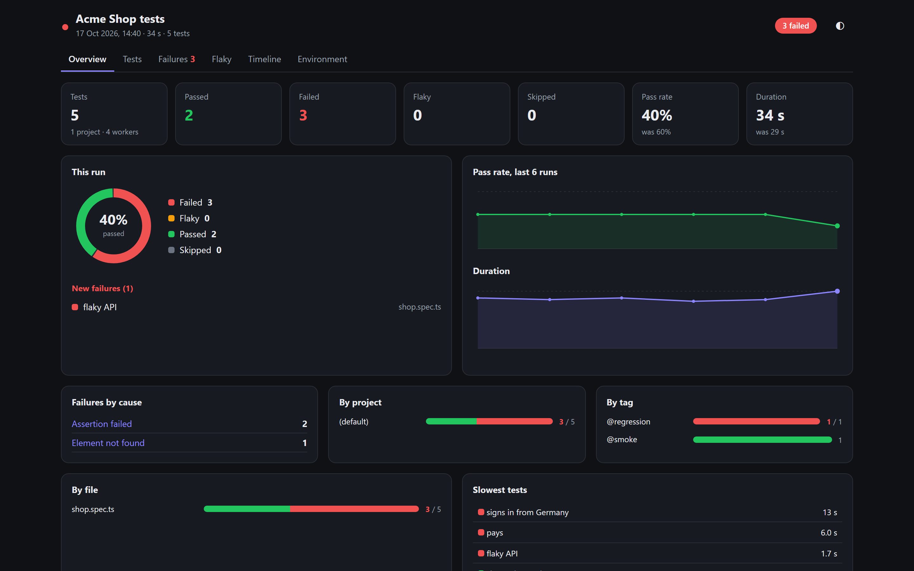Image resolution: width=914 pixels, height=571 pixels.
Task: Select the Skipped summary card
Action: 571,114
